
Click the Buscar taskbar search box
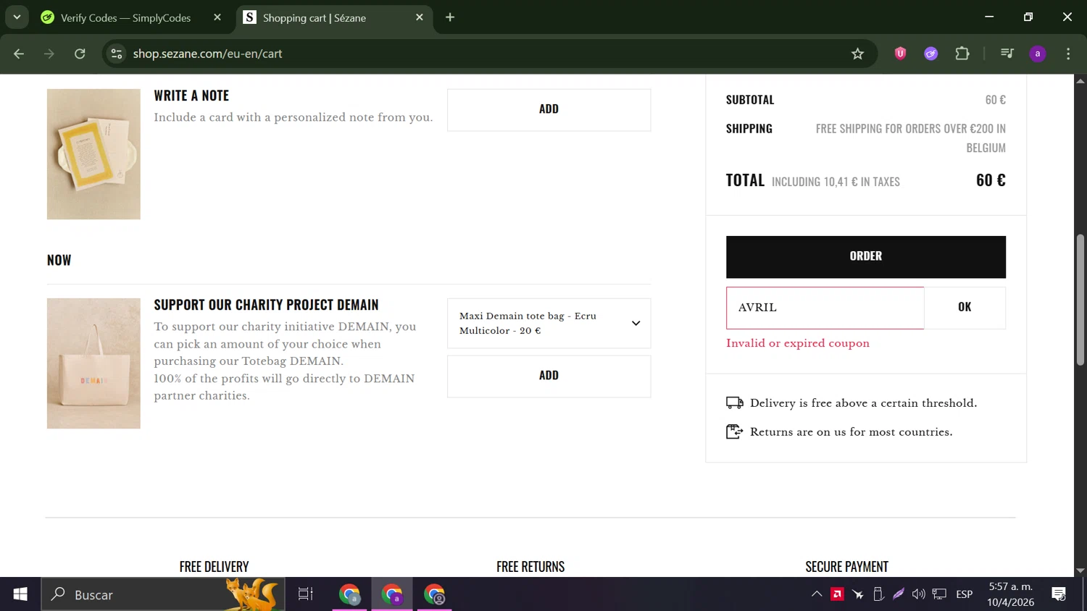tap(163, 594)
